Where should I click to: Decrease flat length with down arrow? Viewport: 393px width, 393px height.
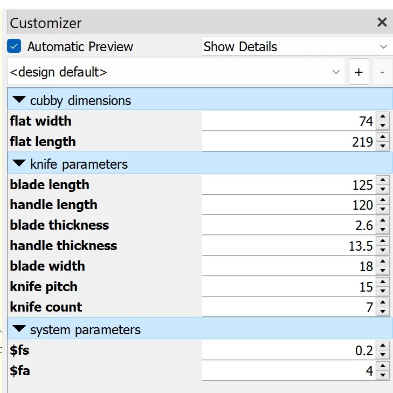tap(383, 146)
